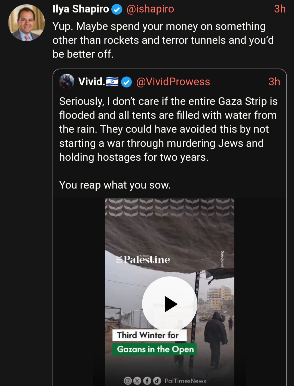Viewport: 294px width, 386px height.
Task: Play the embedded video
Action: click(170, 304)
